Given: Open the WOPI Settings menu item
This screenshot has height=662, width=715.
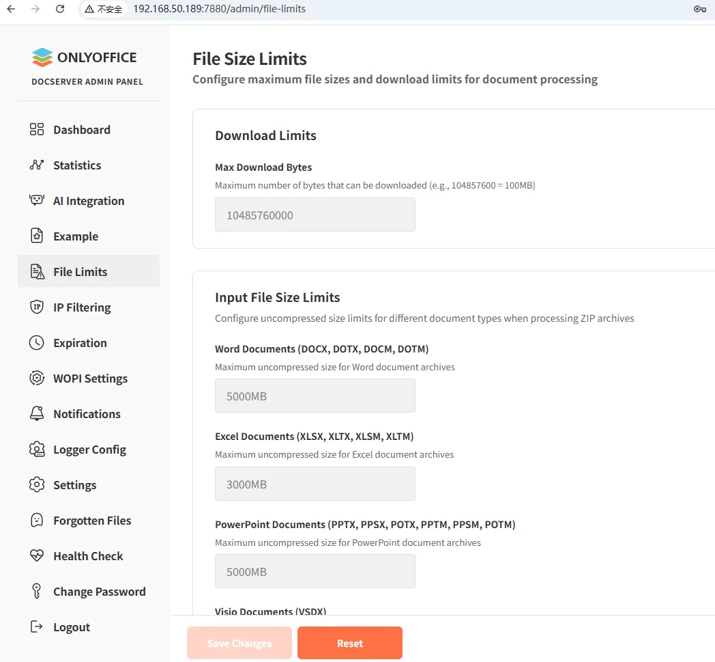Looking at the screenshot, I should click(90, 378).
